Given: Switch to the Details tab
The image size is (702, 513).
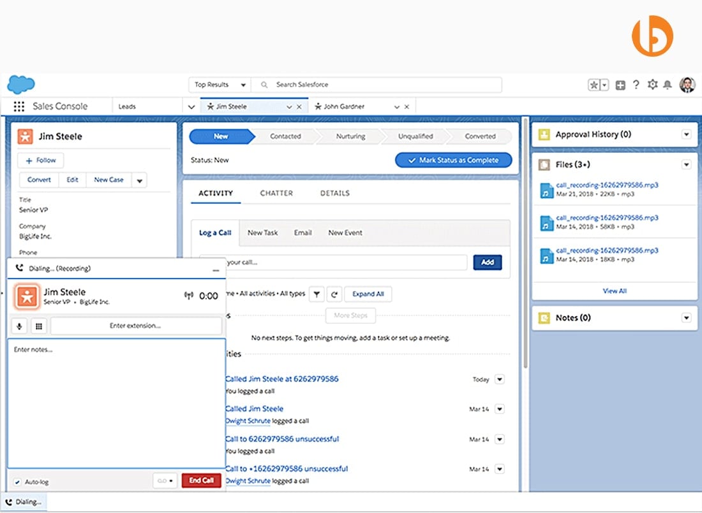Looking at the screenshot, I should click(335, 193).
